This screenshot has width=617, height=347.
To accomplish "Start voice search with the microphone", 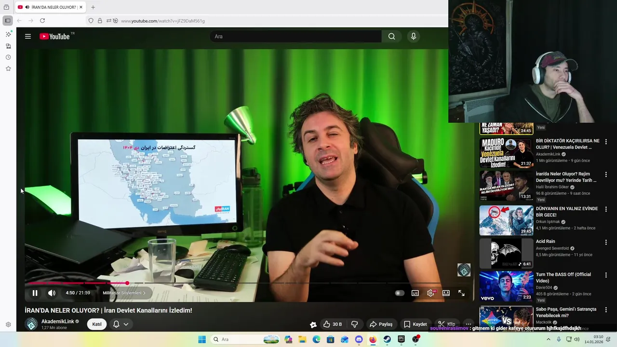I will 413,36.
